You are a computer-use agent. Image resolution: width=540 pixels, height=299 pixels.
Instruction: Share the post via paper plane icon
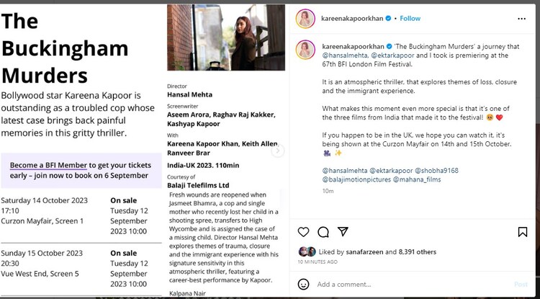pyautogui.click(x=343, y=232)
